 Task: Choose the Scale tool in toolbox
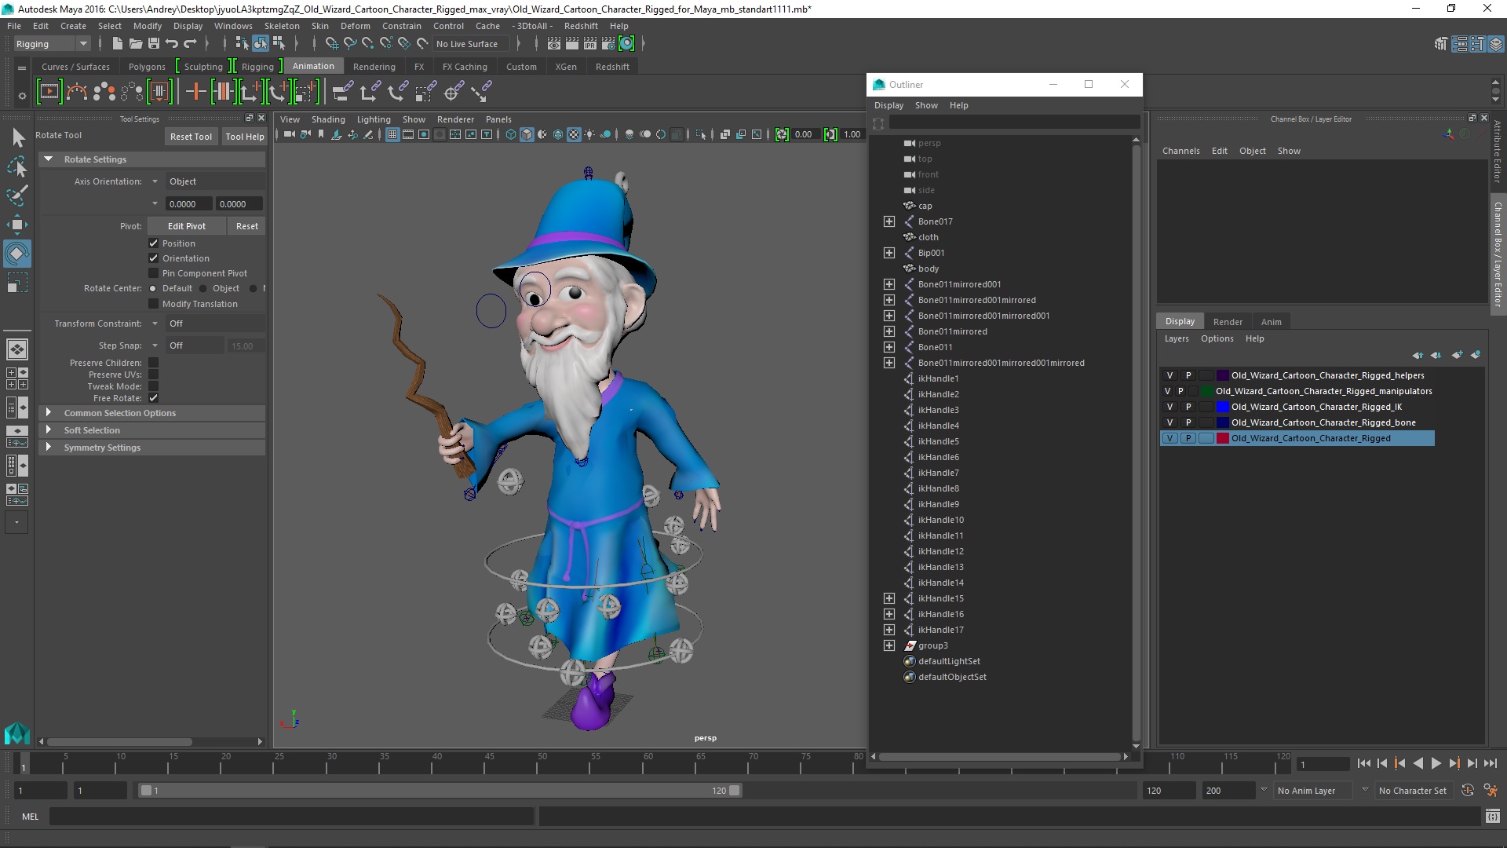coord(17,283)
